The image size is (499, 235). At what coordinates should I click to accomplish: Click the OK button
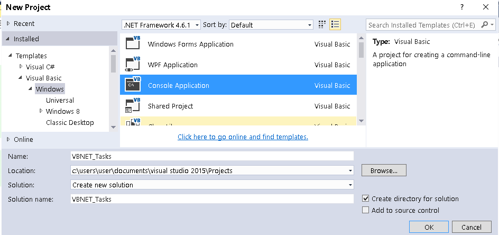click(x=429, y=227)
